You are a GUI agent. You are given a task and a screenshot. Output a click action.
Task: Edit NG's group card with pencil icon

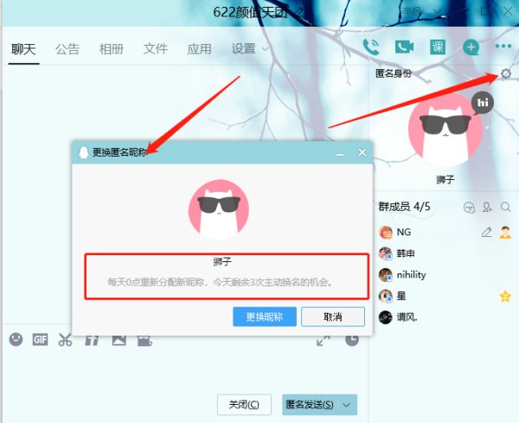point(486,233)
